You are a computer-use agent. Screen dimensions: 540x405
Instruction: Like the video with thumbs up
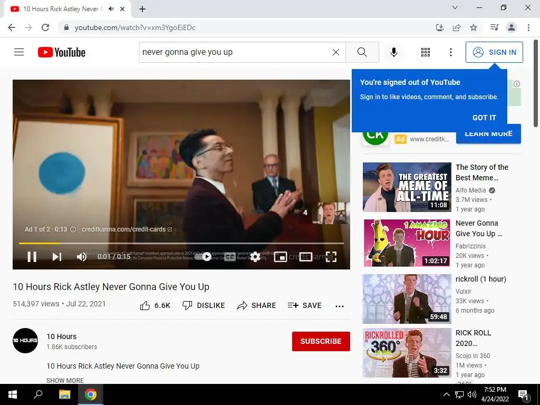[x=155, y=305]
